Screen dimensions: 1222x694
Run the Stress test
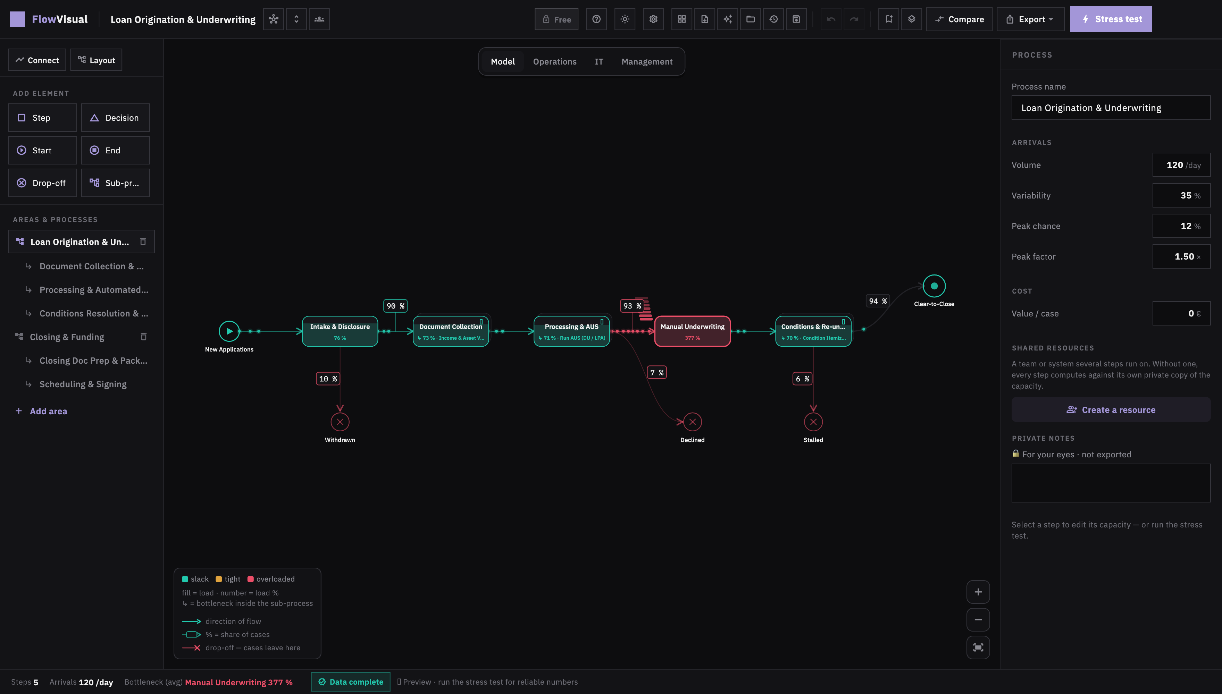pyautogui.click(x=1111, y=19)
